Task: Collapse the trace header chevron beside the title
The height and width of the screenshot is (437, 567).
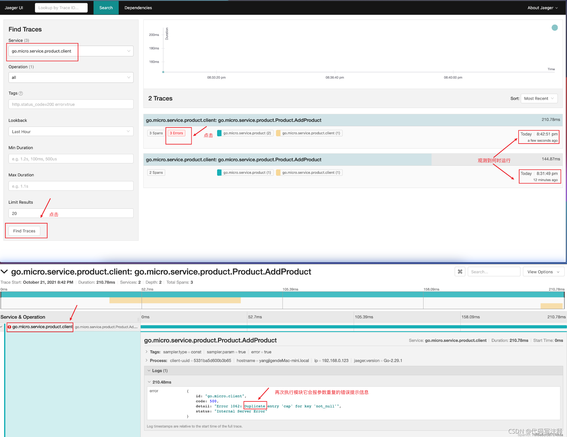Action: (x=4, y=272)
